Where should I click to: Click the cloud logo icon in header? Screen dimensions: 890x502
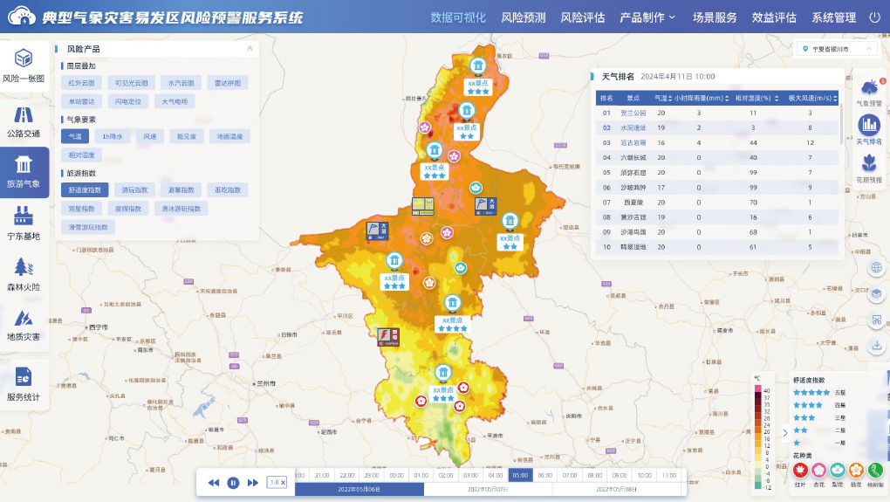pyautogui.click(x=22, y=16)
